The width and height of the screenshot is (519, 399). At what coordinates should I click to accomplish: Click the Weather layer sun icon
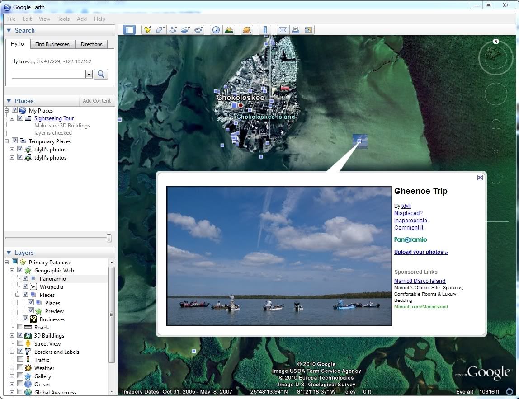28,368
